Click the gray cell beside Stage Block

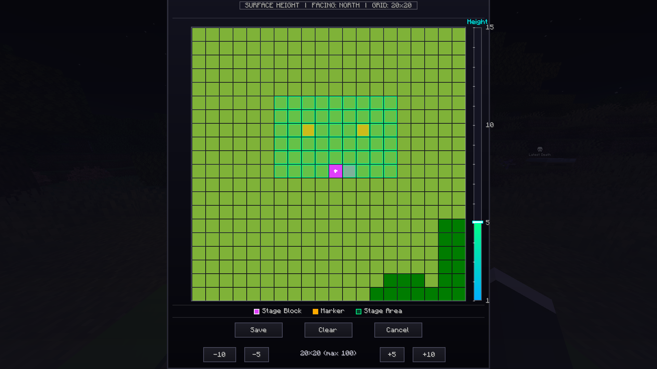pyautogui.click(x=349, y=171)
